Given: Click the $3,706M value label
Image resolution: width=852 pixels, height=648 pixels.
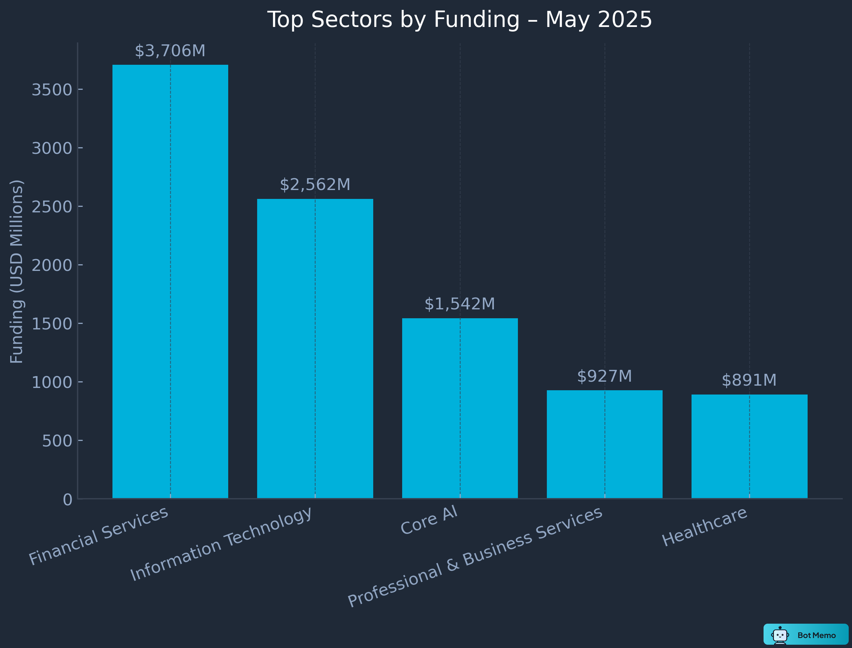Looking at the screenshot, I should [170, 51].
